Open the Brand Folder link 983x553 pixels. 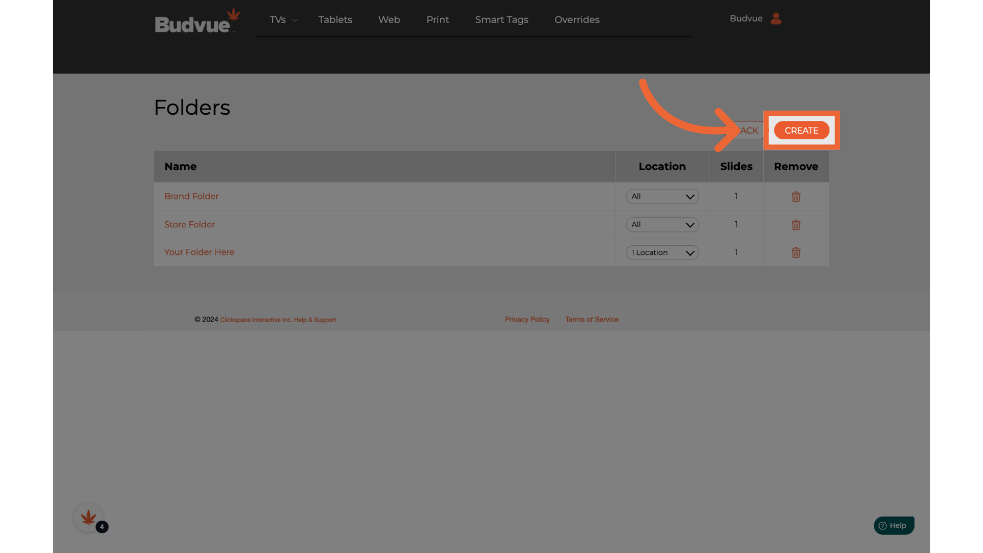[191, 197]
